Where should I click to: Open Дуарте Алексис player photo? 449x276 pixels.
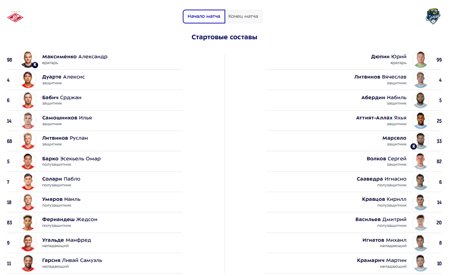[28, 80]
